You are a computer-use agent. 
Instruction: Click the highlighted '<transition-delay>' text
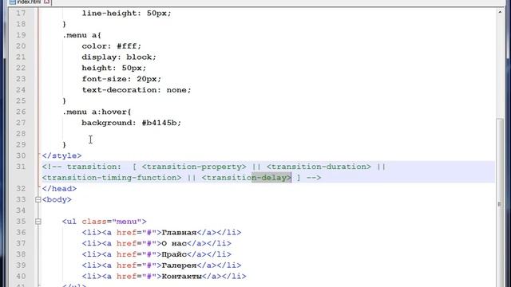[247, 178]
